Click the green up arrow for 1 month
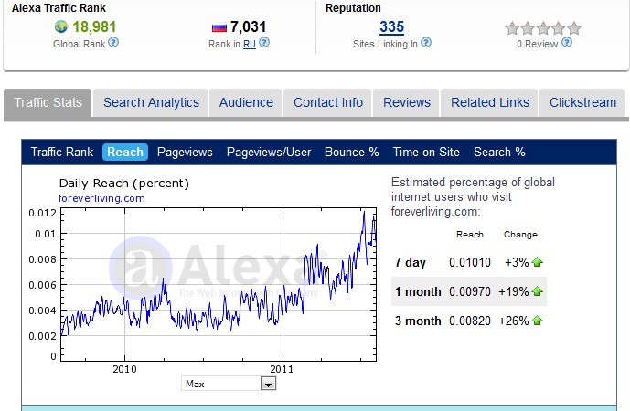This screenshot has width=630, height=411. pyautogui.click(x=537, y=291)
